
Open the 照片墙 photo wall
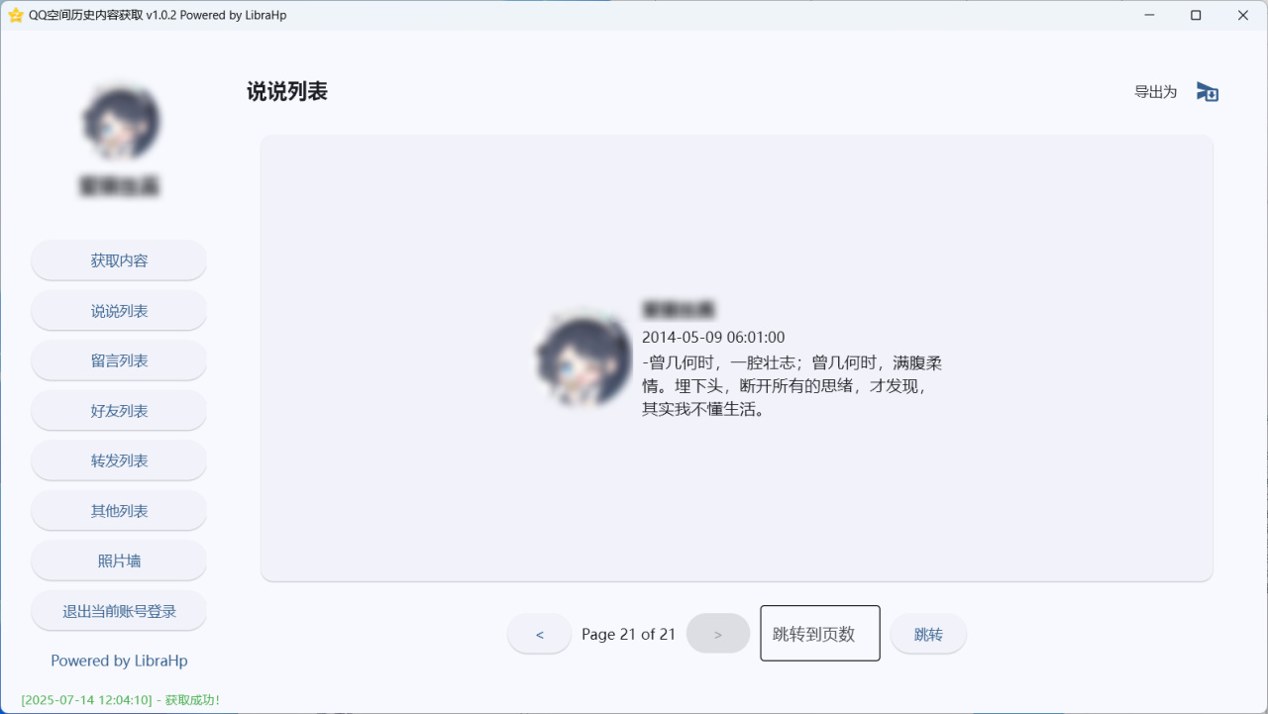pyautogui.click(x=119, y=561)
